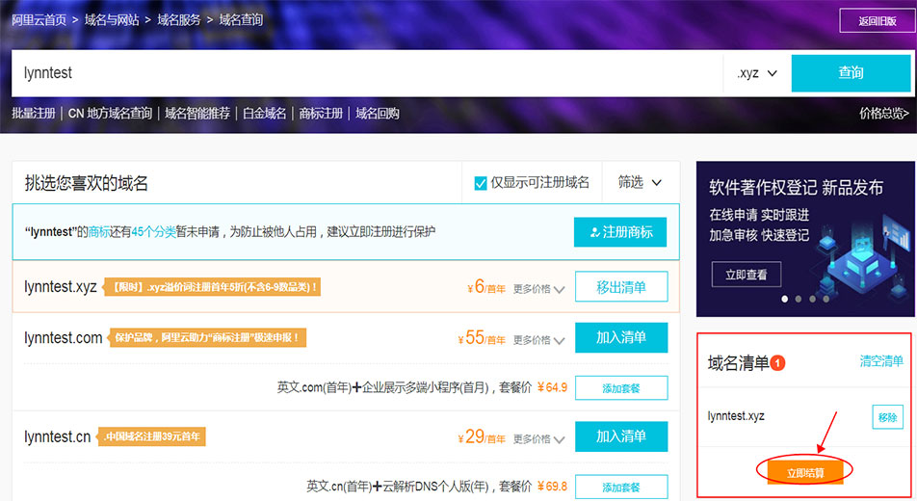Click the 查询 search button

click(x=851, y=73)
